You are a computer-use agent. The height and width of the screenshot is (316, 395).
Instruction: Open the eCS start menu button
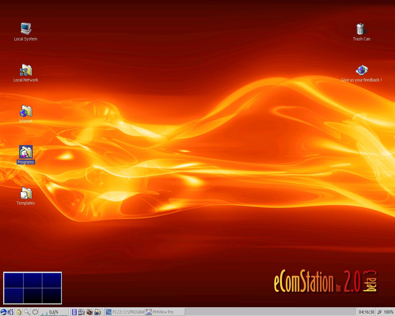[x=7, y=312]
